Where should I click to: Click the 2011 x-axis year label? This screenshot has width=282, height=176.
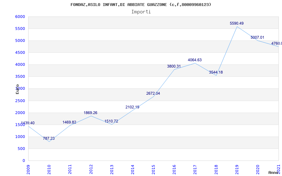[70, 169]
